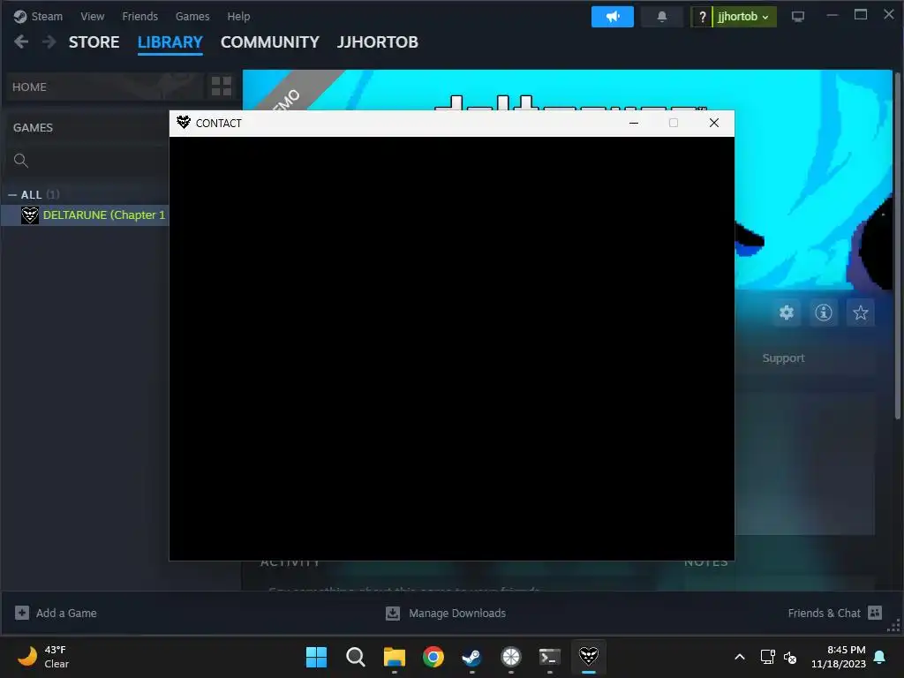This screenshot has width=904, height=678.
Task: Click the question mark help icon
Action: point(702,17)
